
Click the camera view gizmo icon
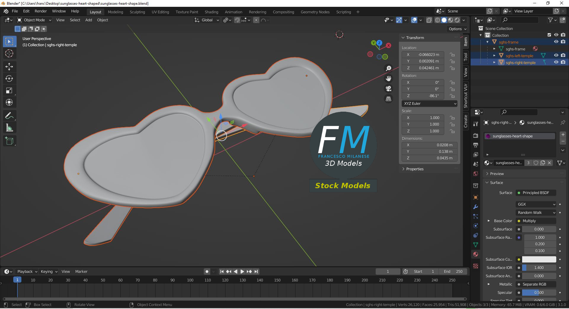point(388,89)
